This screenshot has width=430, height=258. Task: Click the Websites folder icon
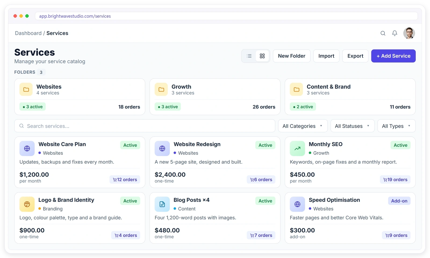(26, 89)
